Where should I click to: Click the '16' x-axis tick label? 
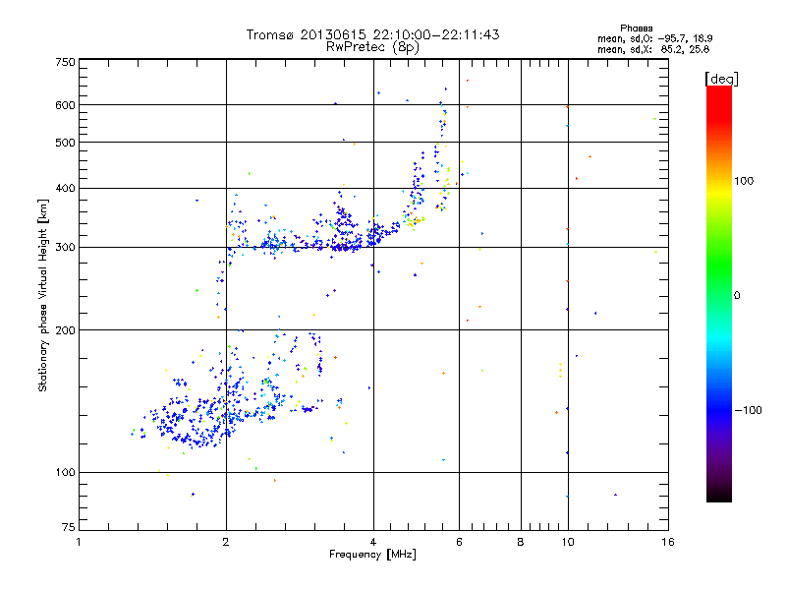668,542
